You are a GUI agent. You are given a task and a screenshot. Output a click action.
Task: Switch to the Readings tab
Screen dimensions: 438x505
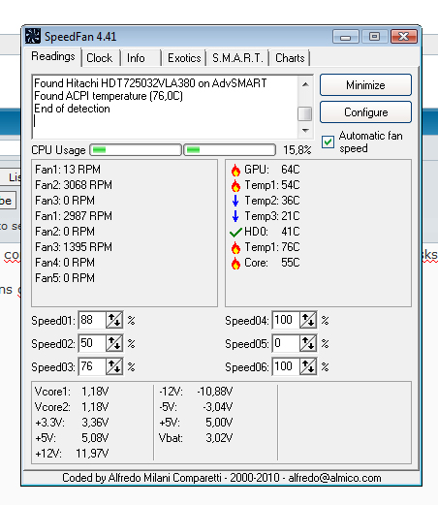coord(53,56)
